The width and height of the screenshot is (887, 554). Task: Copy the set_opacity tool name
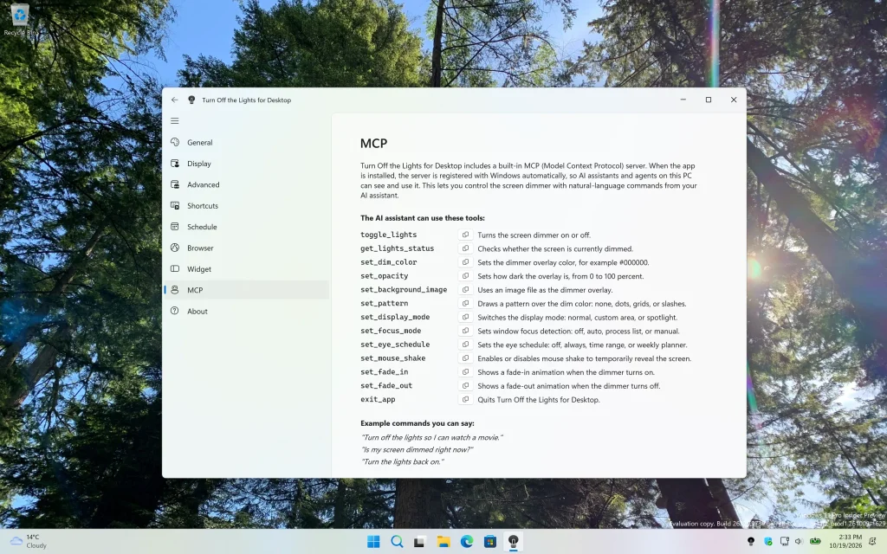pyautogui.click(x=465, y=276)
